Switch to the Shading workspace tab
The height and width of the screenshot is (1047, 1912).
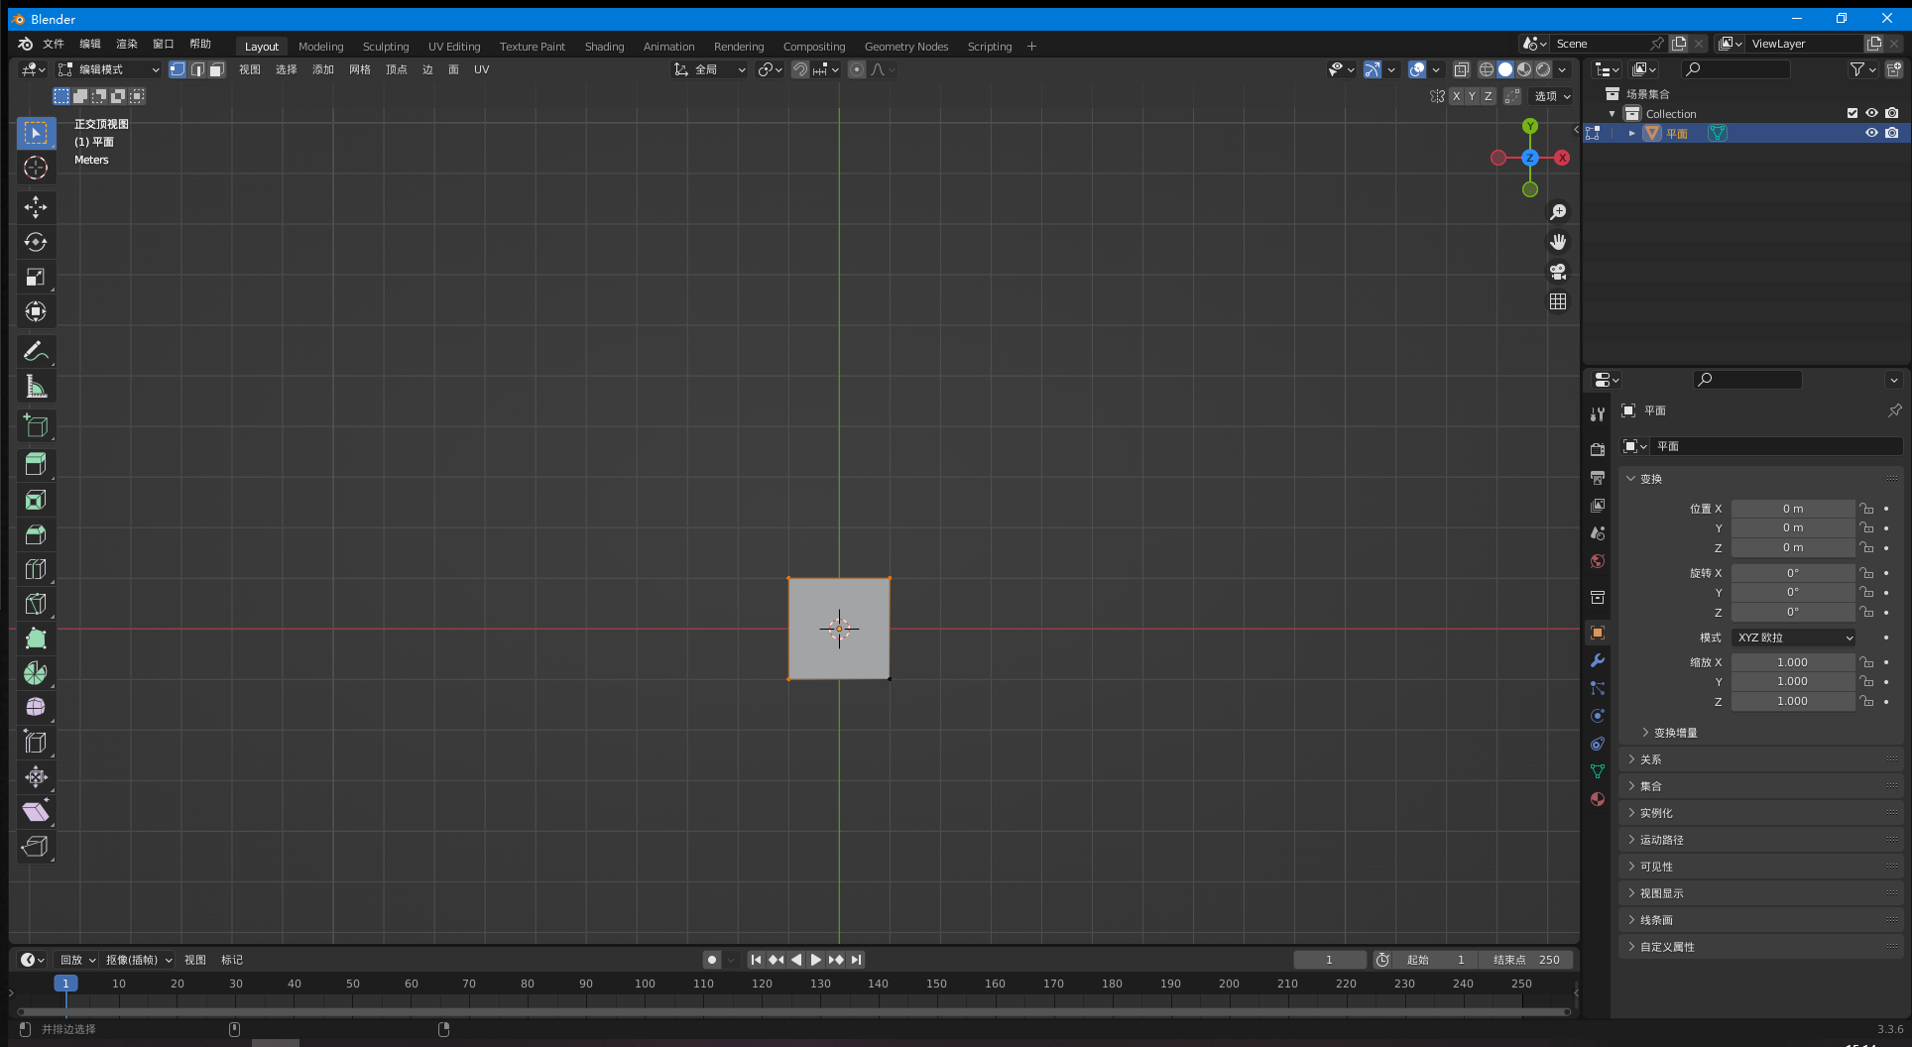604,47
